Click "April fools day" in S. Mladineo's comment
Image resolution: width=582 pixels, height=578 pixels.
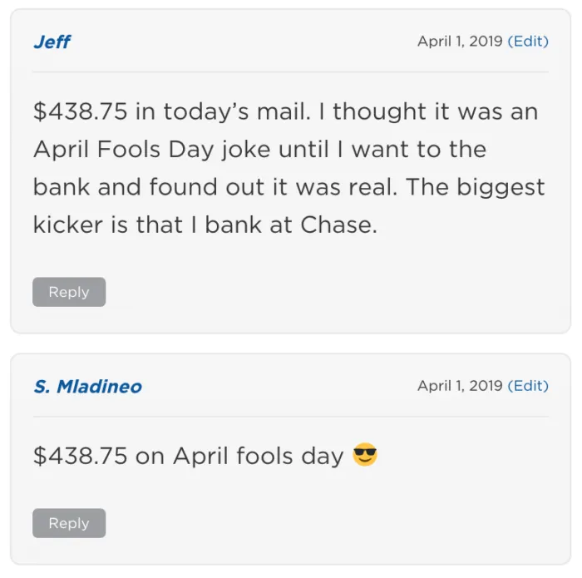(x=259, y=456)
